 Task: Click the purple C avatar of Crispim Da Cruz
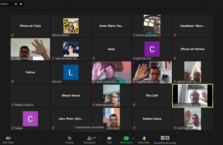pos(152,49)
